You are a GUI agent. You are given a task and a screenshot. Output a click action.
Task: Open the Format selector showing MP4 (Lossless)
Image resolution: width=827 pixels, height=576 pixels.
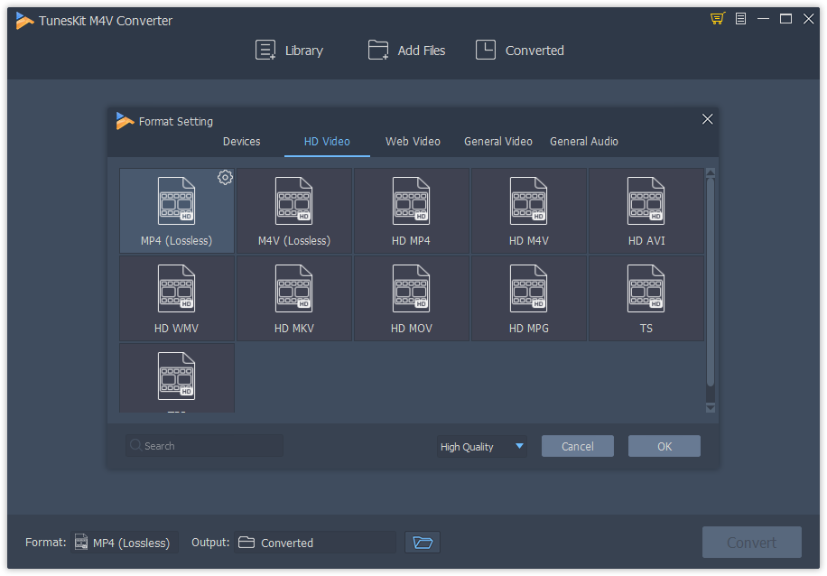click(125, 543)
